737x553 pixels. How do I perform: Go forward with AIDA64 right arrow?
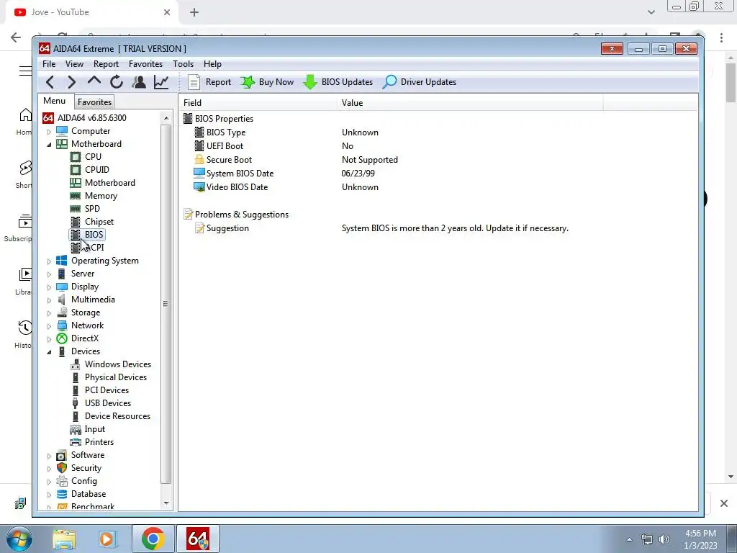71,82
